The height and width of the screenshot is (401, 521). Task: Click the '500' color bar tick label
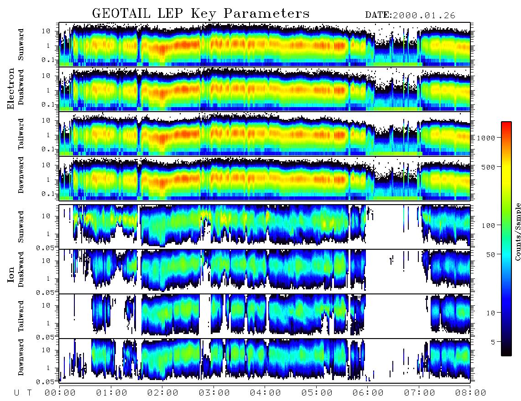pyautogui.click(x=488, y=167)
